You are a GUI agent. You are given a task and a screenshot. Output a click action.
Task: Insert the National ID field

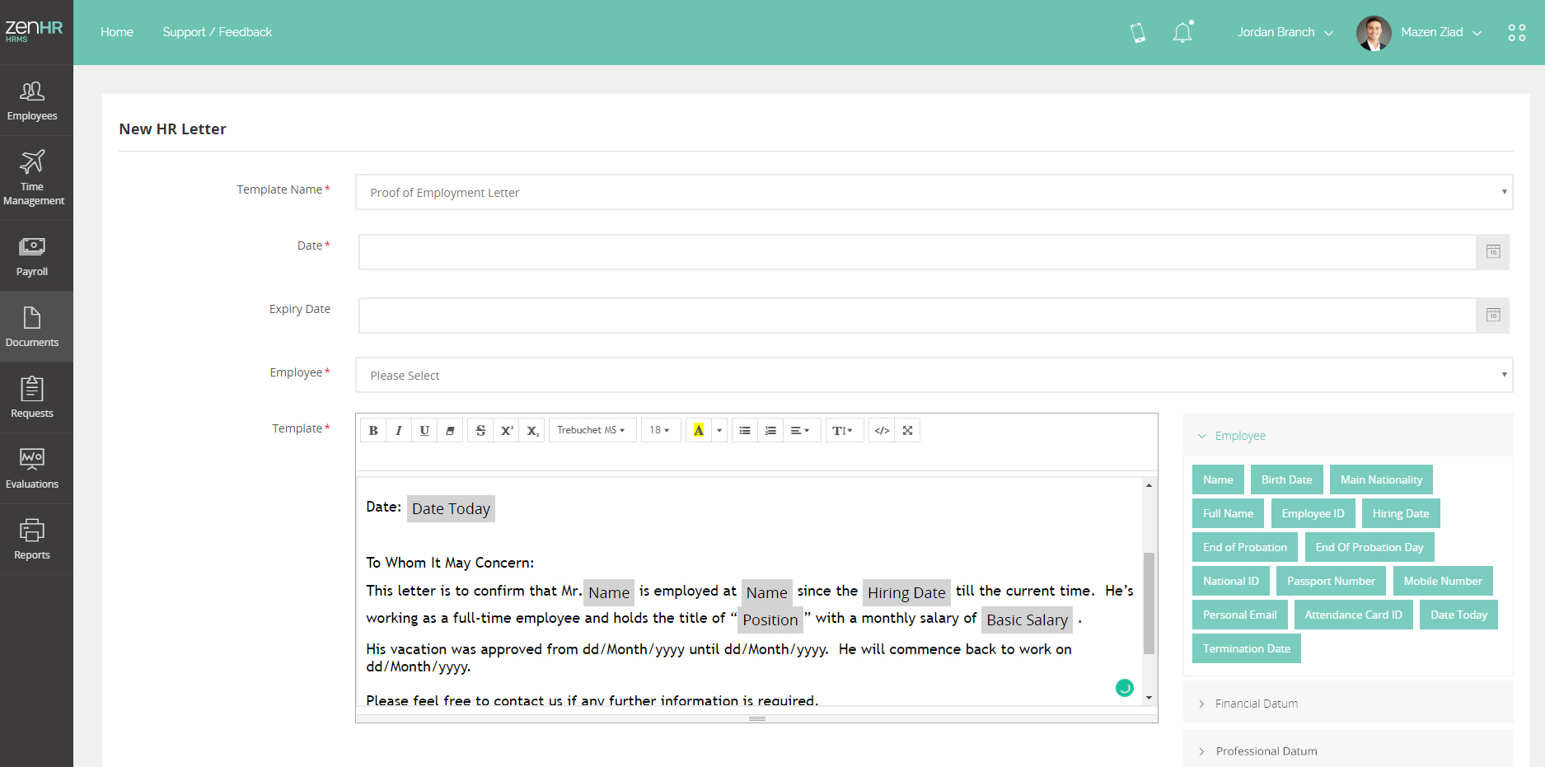pyautogui.click(x=1231, y=581)
